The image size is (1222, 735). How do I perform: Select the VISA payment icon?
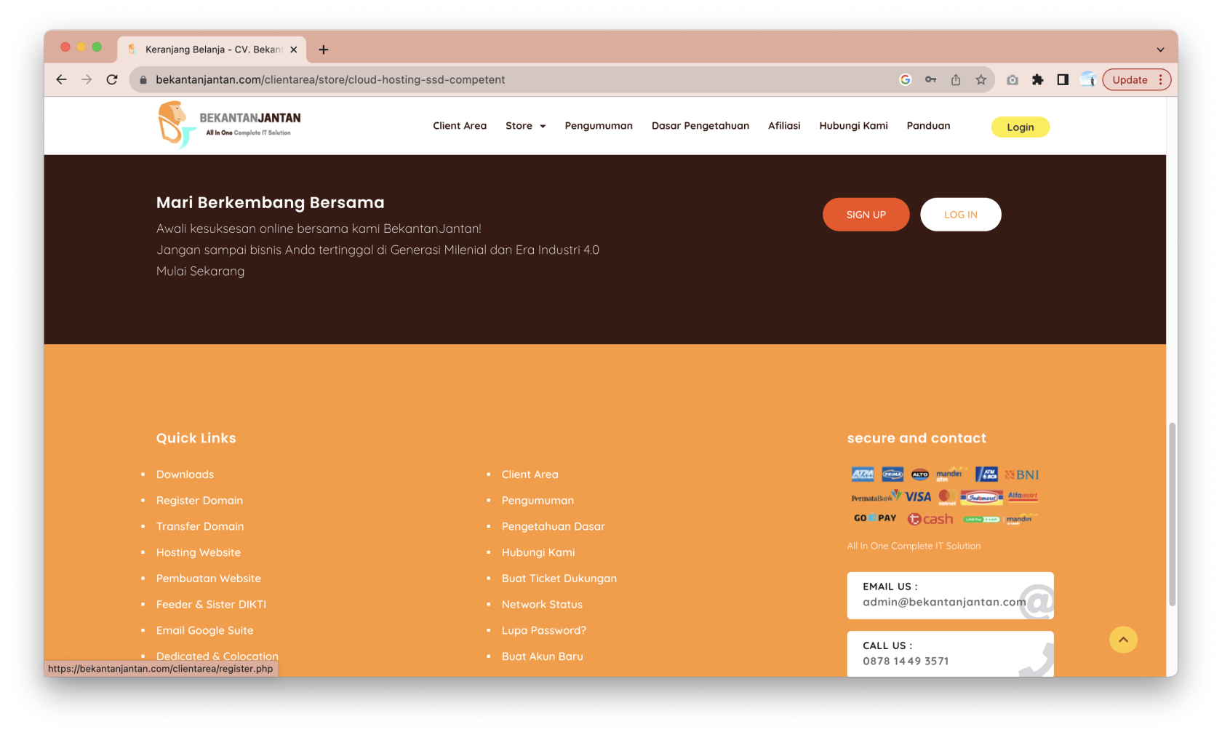click(916, 496)
